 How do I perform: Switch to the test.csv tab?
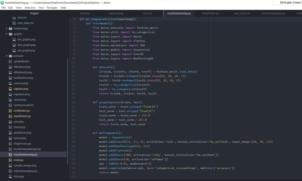[x=148, y=13]
